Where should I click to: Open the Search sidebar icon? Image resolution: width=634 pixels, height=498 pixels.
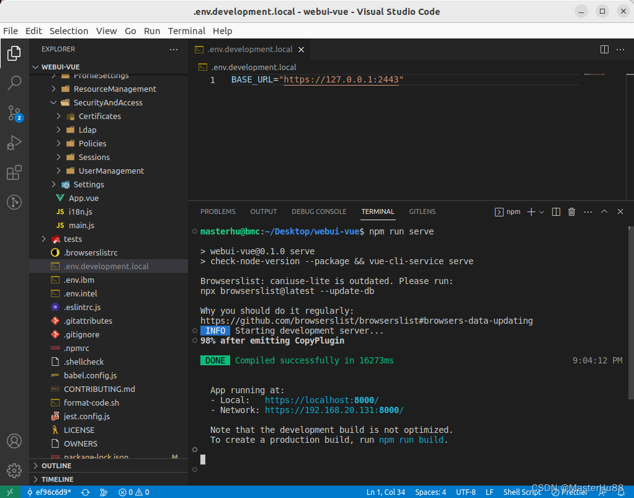click(14, 83)
